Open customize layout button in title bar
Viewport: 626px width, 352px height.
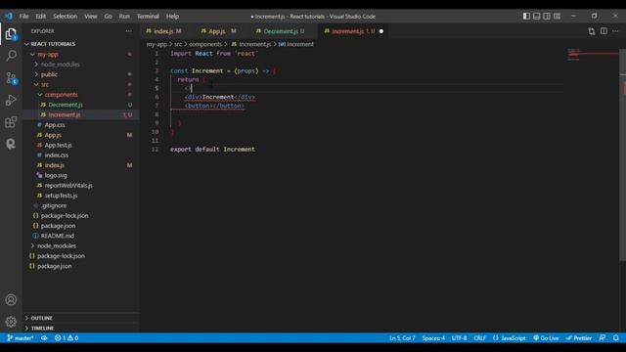(557, 17)
